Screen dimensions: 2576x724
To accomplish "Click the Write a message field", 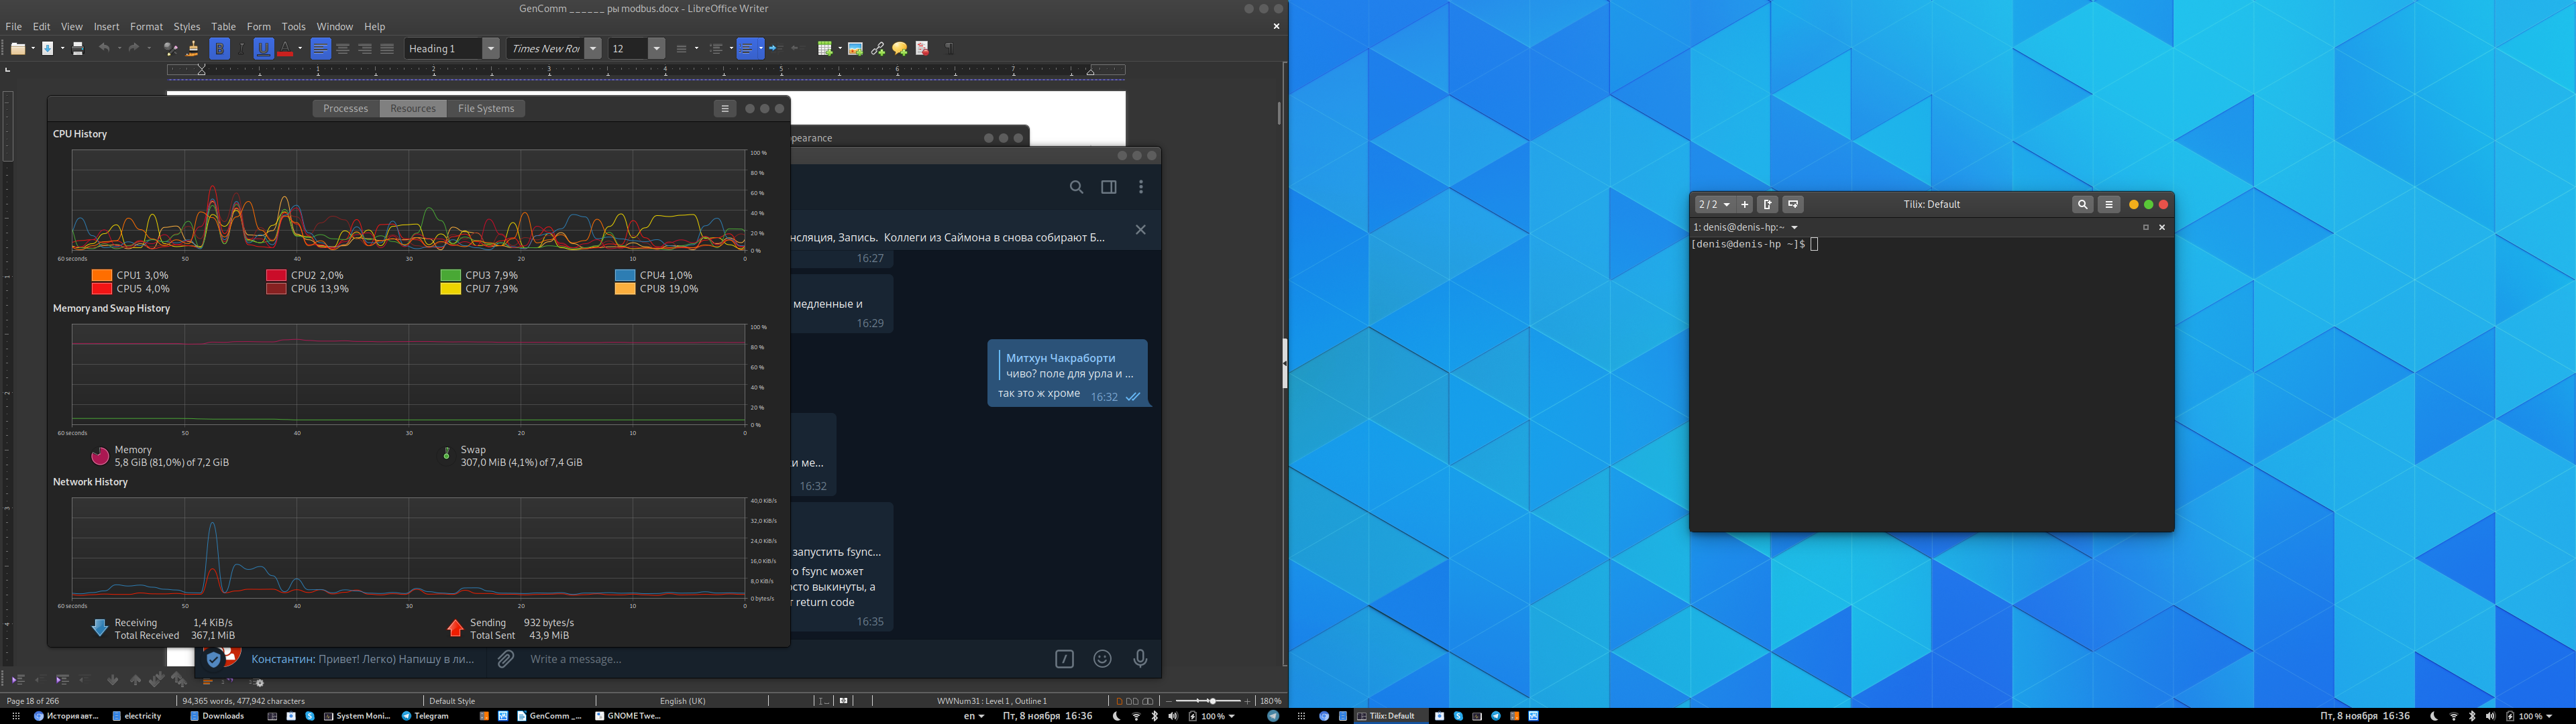I will click(785, 659).
